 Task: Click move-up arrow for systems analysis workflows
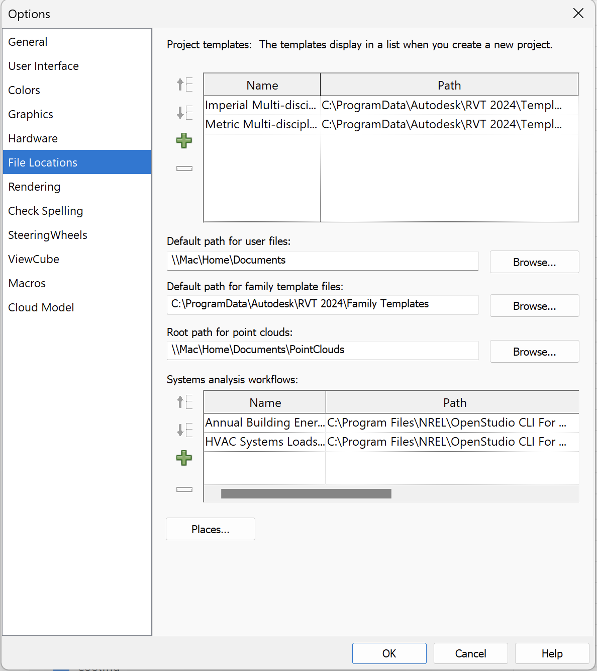(184, 402)
